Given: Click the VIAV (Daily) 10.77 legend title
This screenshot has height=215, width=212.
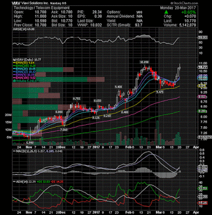Looking at the screenshot, I should pyautogui.click(x=27, y=60).
